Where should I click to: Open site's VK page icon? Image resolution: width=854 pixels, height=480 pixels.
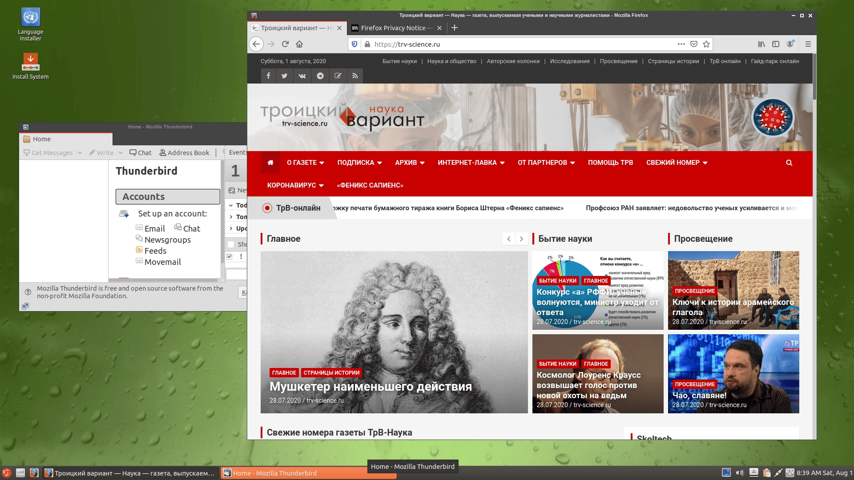click(x=302, y=76)
